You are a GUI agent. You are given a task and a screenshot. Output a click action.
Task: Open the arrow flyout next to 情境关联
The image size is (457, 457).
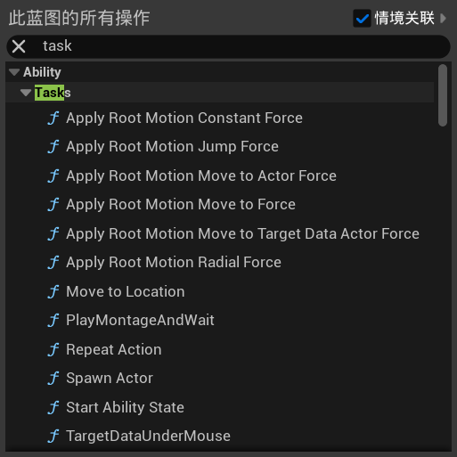pyautogui.click(x=443, y=19)
